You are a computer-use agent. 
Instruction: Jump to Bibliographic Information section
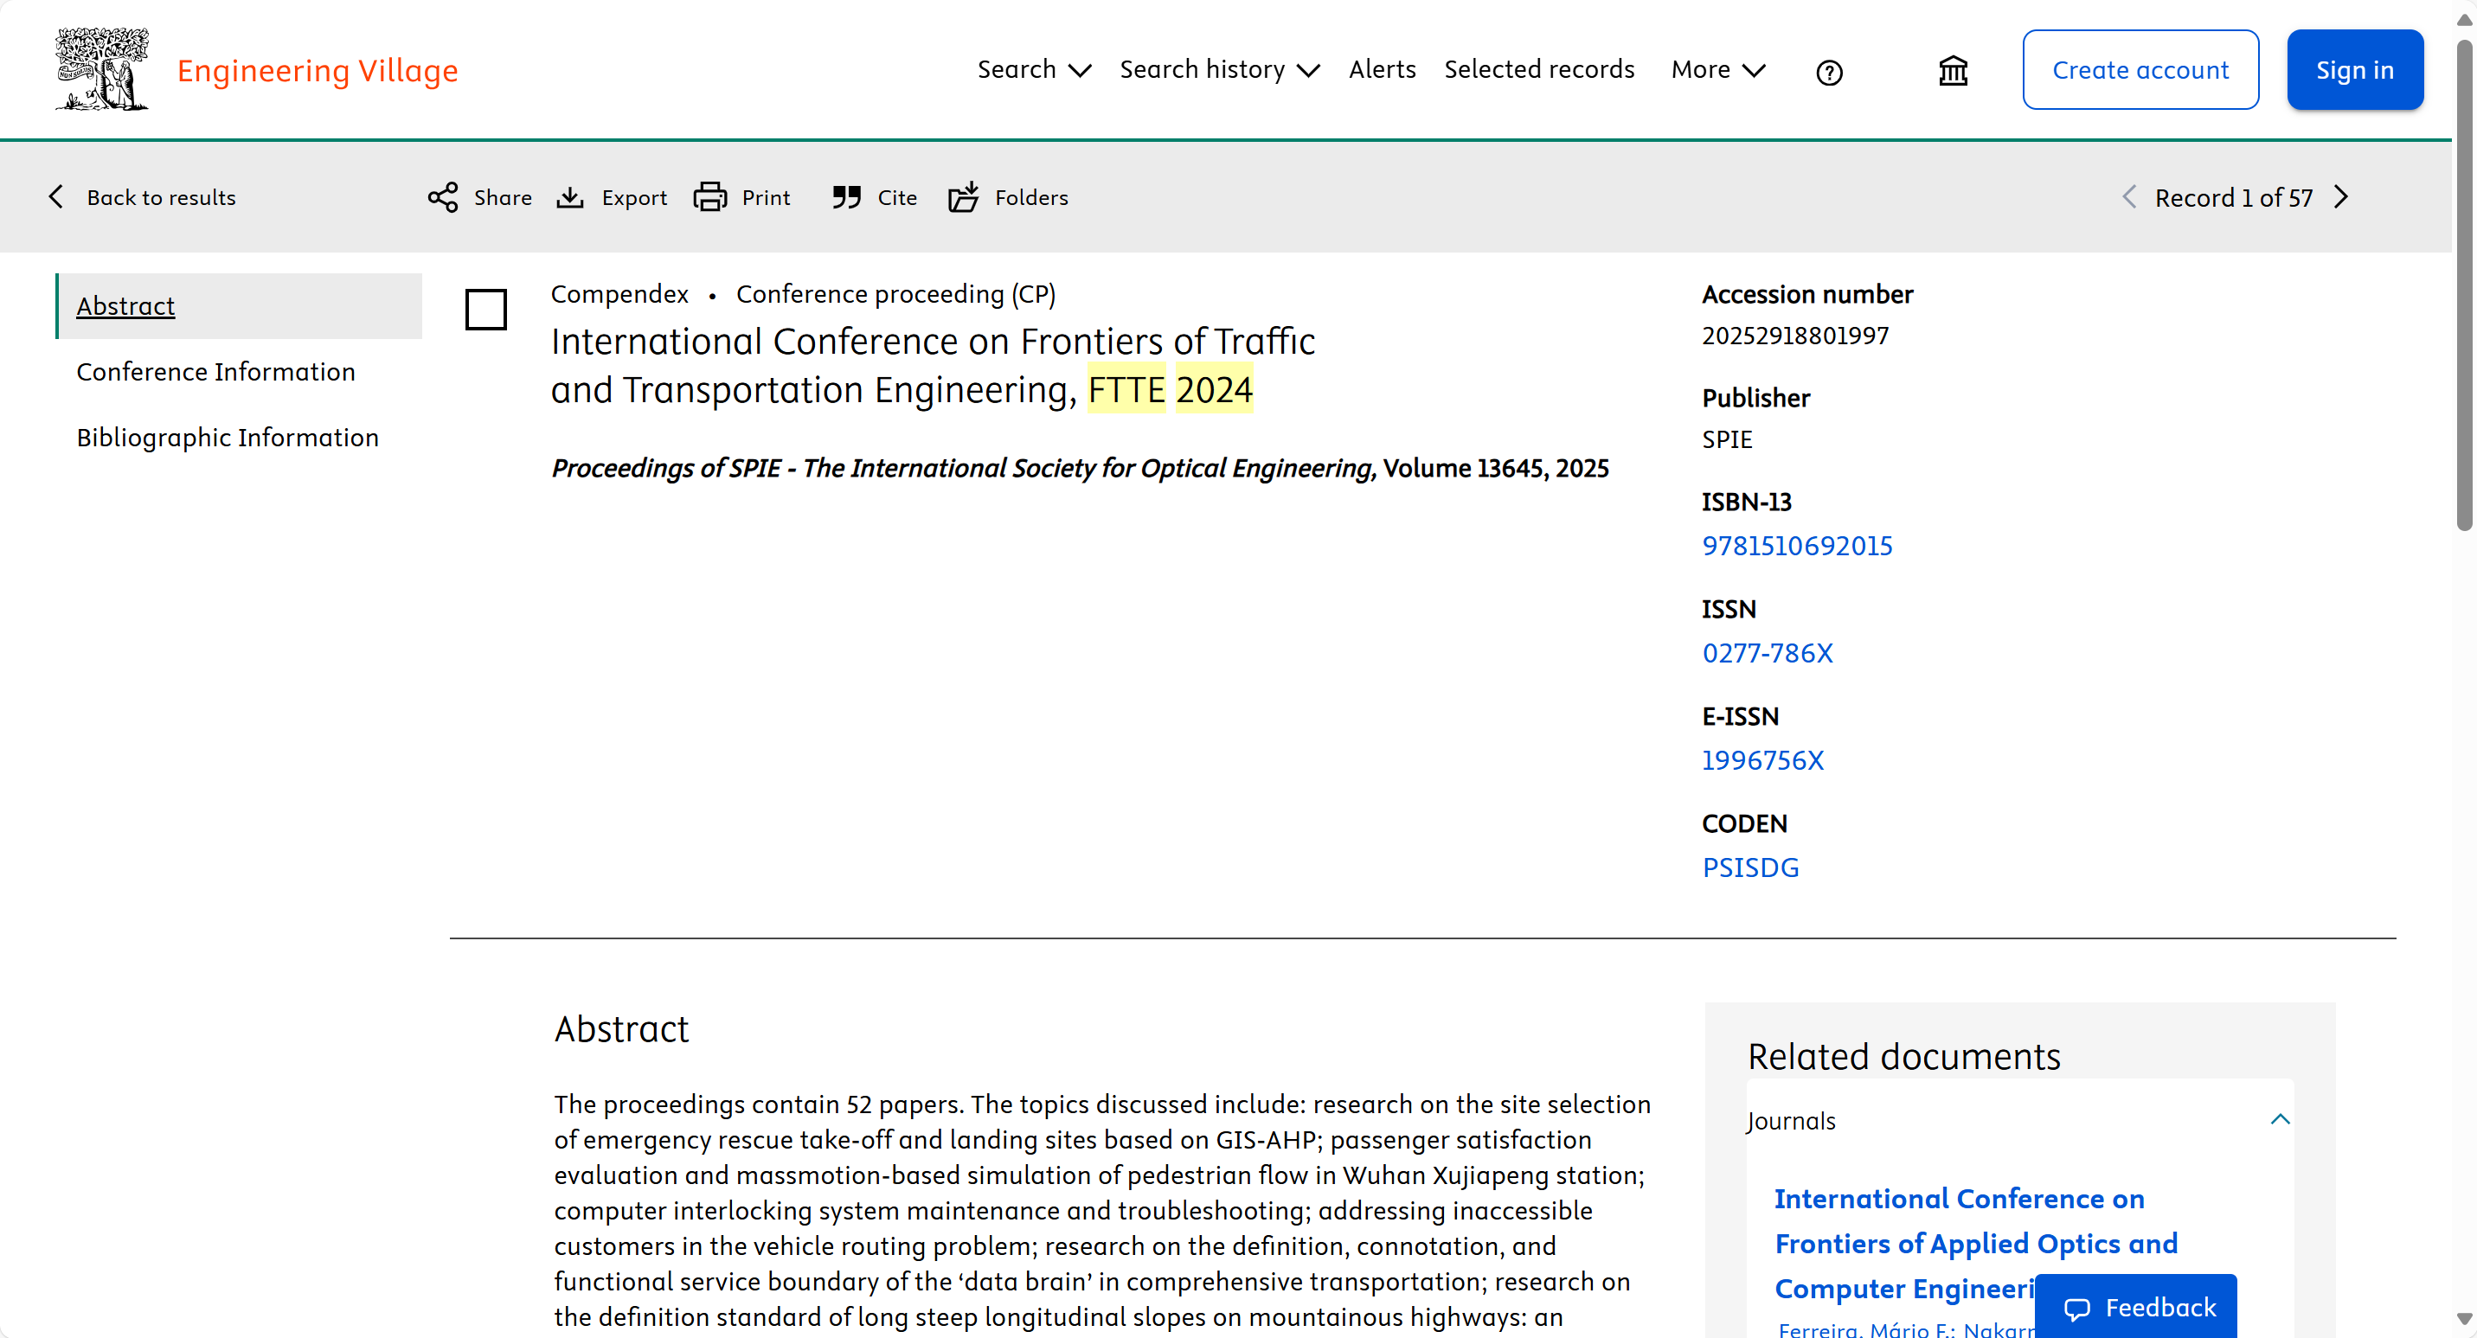click(228, 438)
